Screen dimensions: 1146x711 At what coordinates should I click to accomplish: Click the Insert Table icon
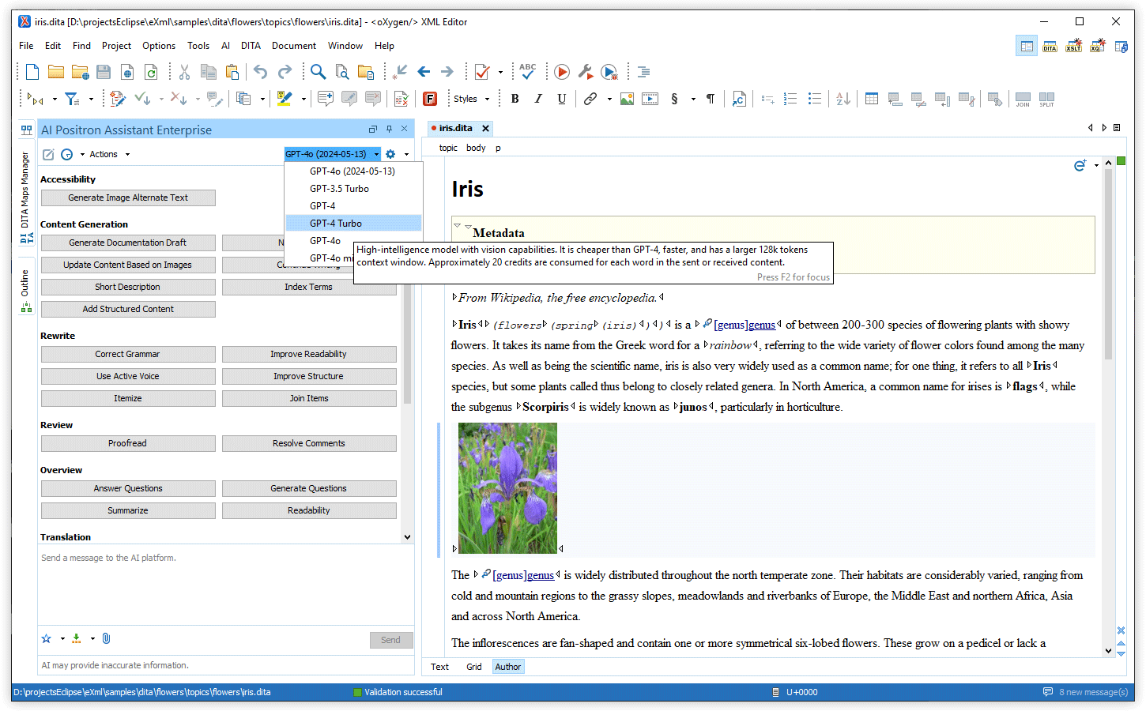coord(872,99)
